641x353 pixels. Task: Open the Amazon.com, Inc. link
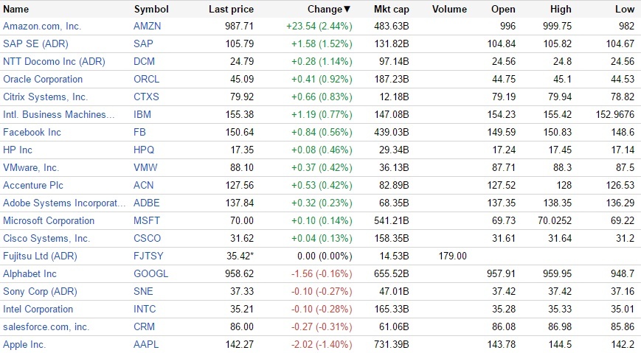(x=42, y=27)
